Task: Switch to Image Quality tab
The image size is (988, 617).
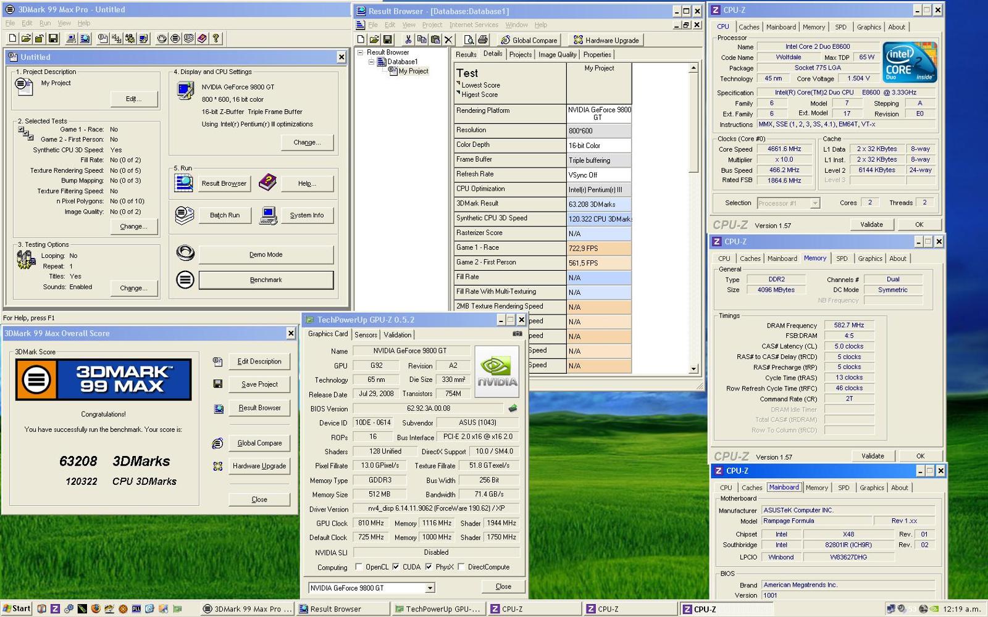Action: pos(558,54)
